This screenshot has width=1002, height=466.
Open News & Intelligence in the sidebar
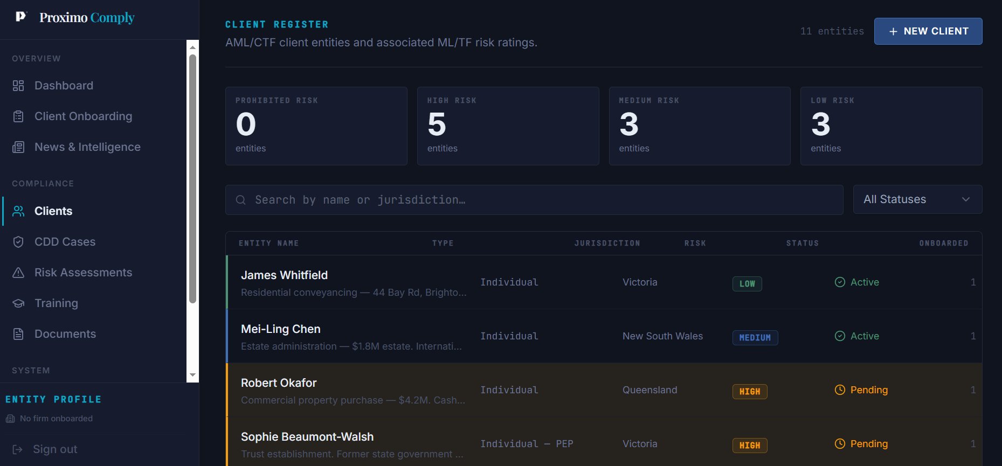87,147
